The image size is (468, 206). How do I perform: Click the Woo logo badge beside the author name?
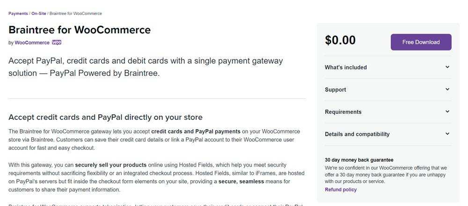[x=57, y=43]
